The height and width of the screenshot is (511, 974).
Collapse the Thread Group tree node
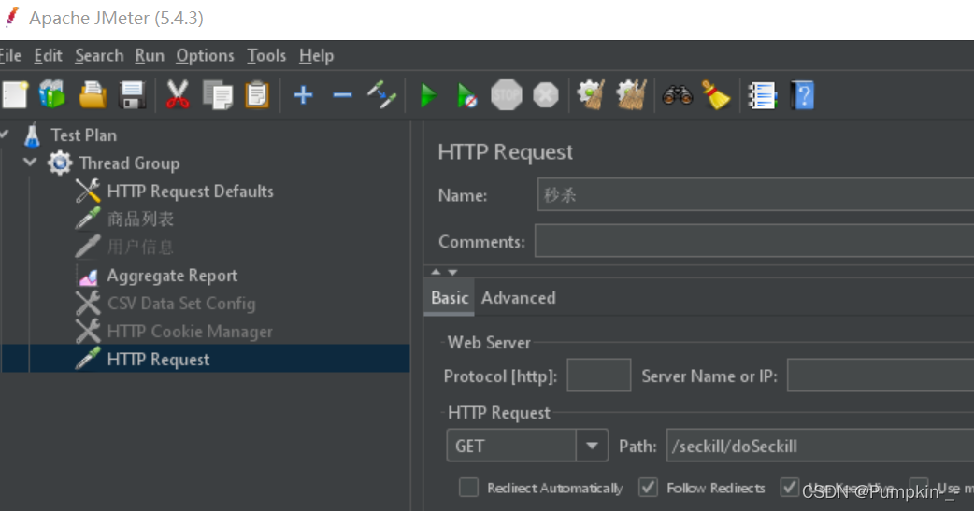pyautogui.click(x=30, y=163)
